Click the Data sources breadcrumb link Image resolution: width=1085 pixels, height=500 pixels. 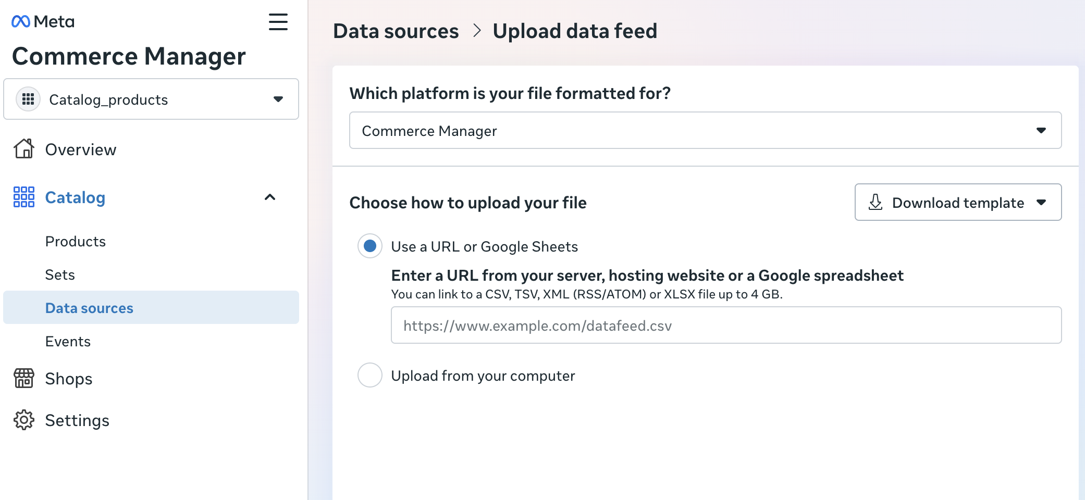point(396,31)
